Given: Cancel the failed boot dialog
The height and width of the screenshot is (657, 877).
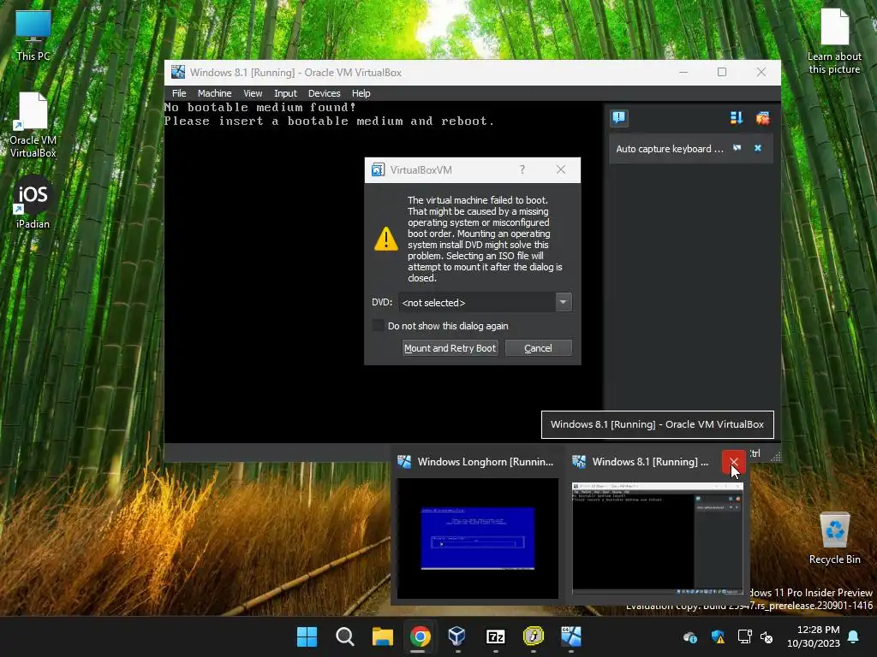Looking at the screenshot, I should (x=538, y=348).
